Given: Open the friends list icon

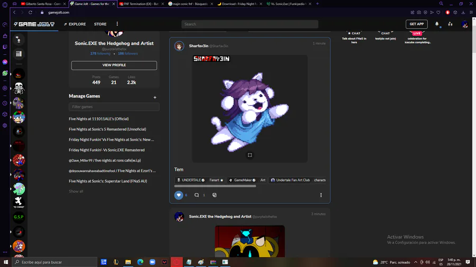Looking at the screenshot, I should 450,24.
